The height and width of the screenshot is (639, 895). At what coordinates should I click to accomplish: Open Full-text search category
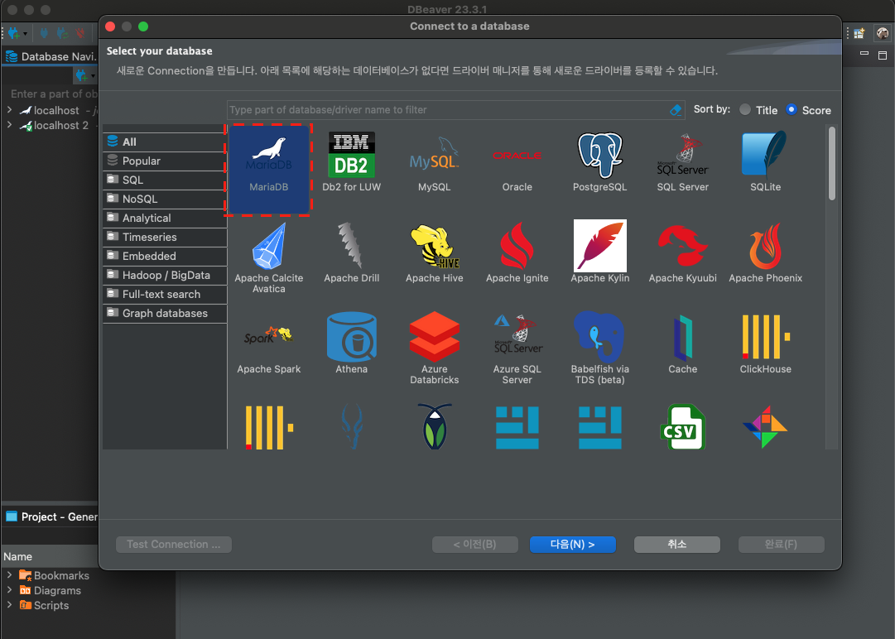165,295
